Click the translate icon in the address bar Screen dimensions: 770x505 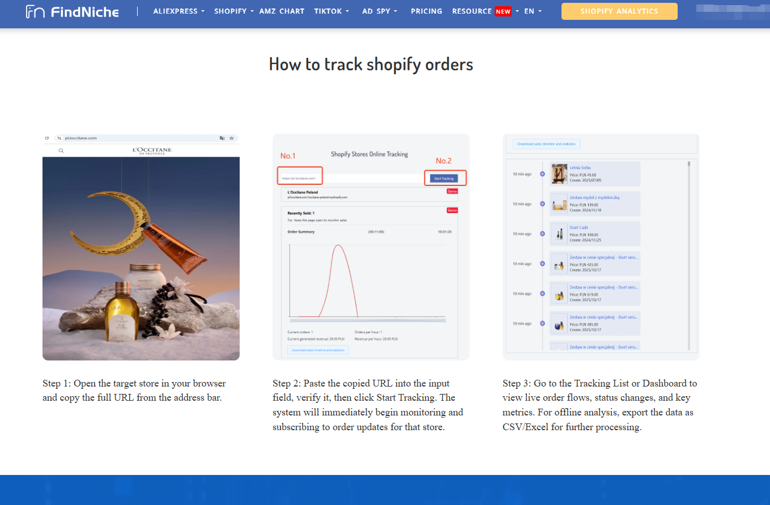(x=222, y=138)
